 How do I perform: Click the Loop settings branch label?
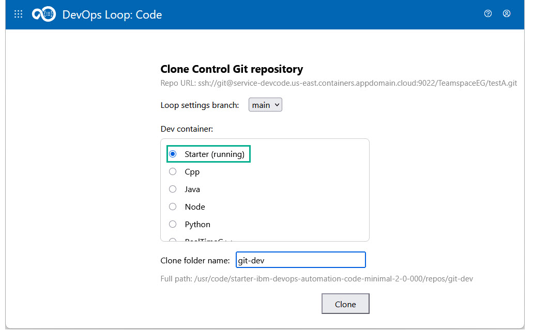(200, 105)
